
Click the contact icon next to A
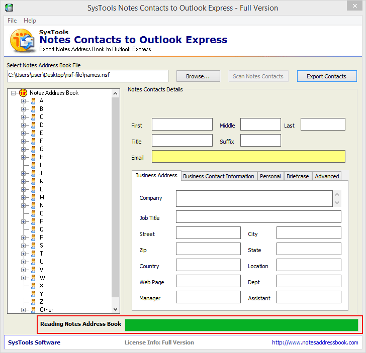[x=33, y=101]
